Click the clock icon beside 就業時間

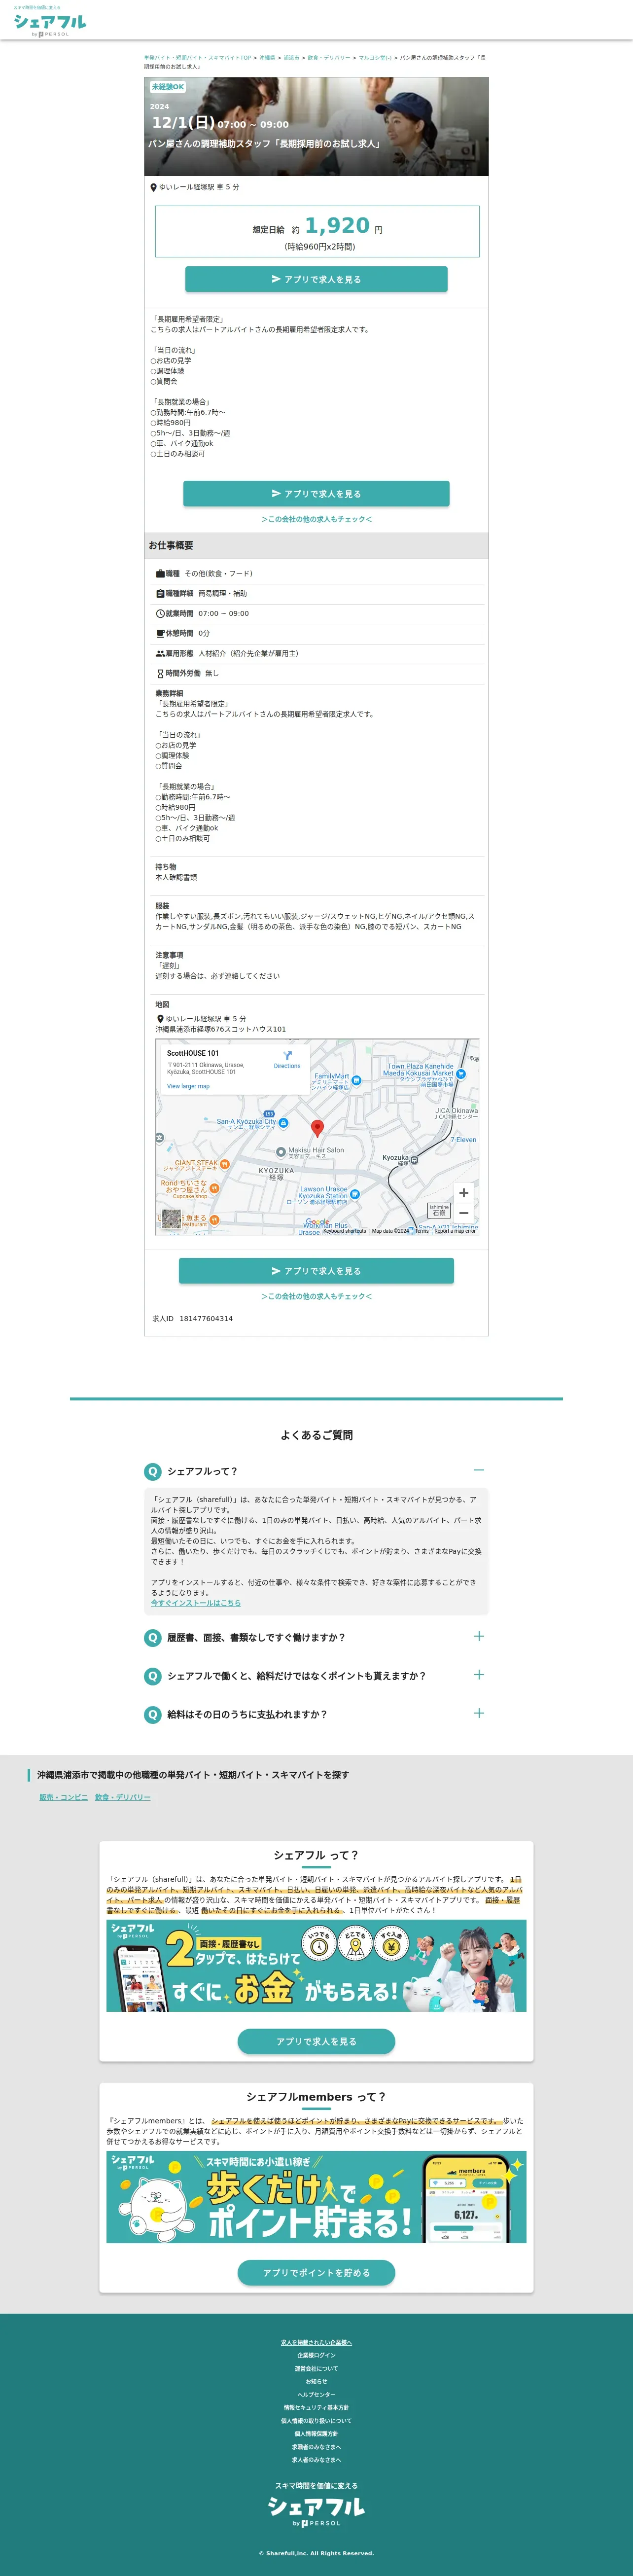pyautogui.click(x=160, y=614)
